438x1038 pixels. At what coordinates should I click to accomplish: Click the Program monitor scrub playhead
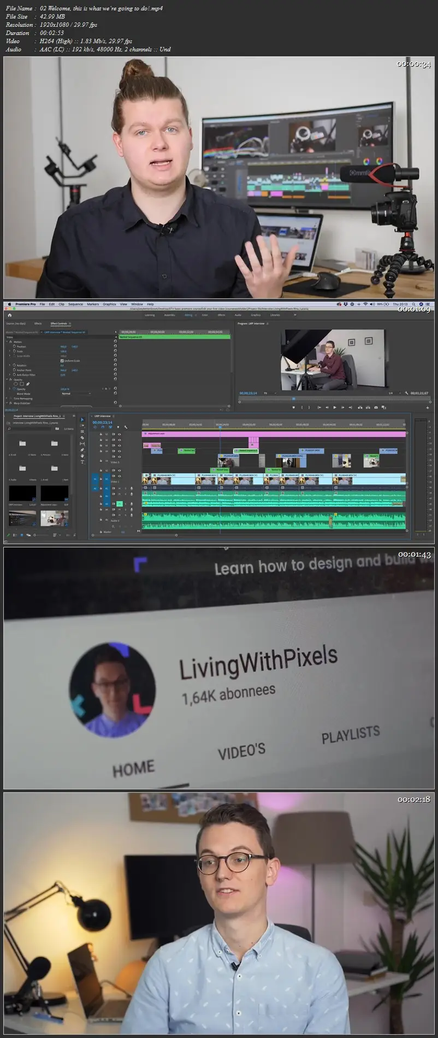pyautogui.click(x=293, y=398)
